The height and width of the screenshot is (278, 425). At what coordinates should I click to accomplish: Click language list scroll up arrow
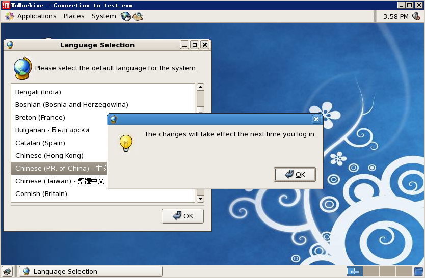(200, 87)
